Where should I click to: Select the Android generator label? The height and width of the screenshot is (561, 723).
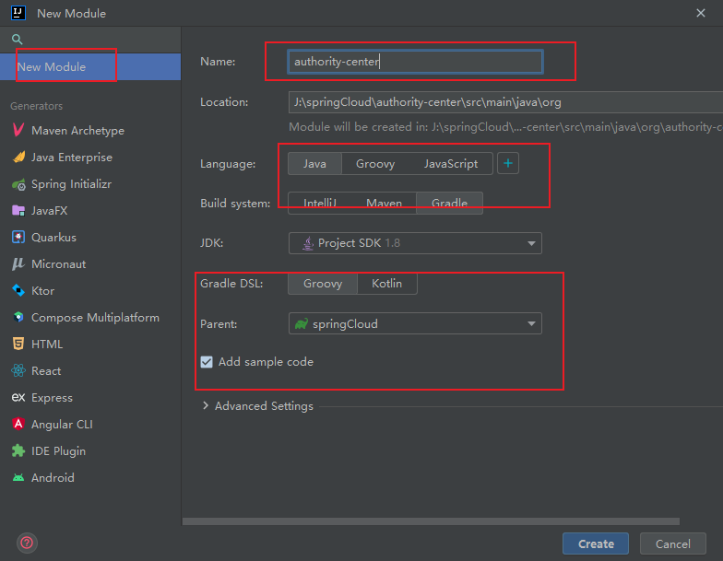(x=53, y=477)
